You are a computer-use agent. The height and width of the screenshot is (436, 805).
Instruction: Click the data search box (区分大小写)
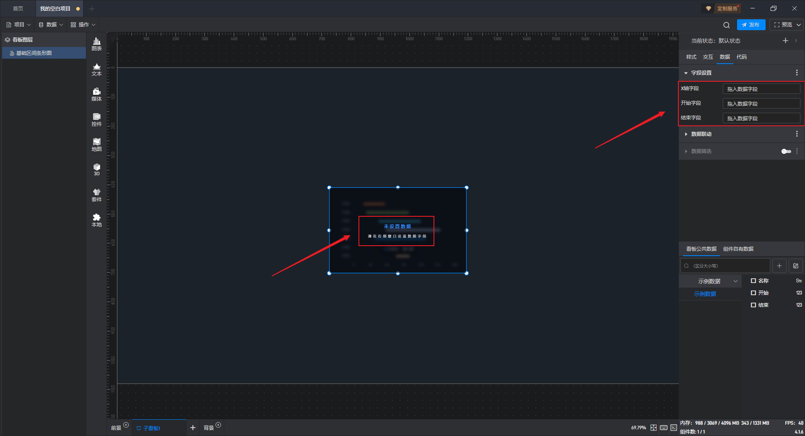pos(725,266)
